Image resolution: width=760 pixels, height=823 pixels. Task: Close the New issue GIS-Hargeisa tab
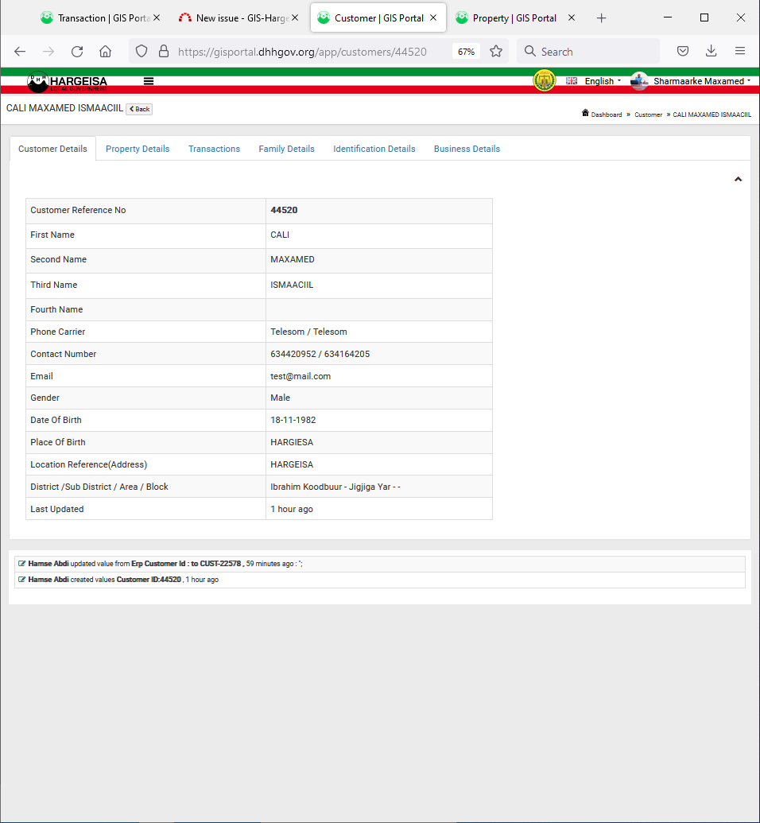tap(295, 17)
